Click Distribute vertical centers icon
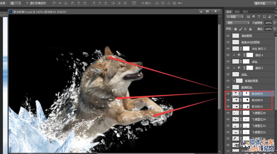Viewport: 277px width, 154px height. coord(100,3)
